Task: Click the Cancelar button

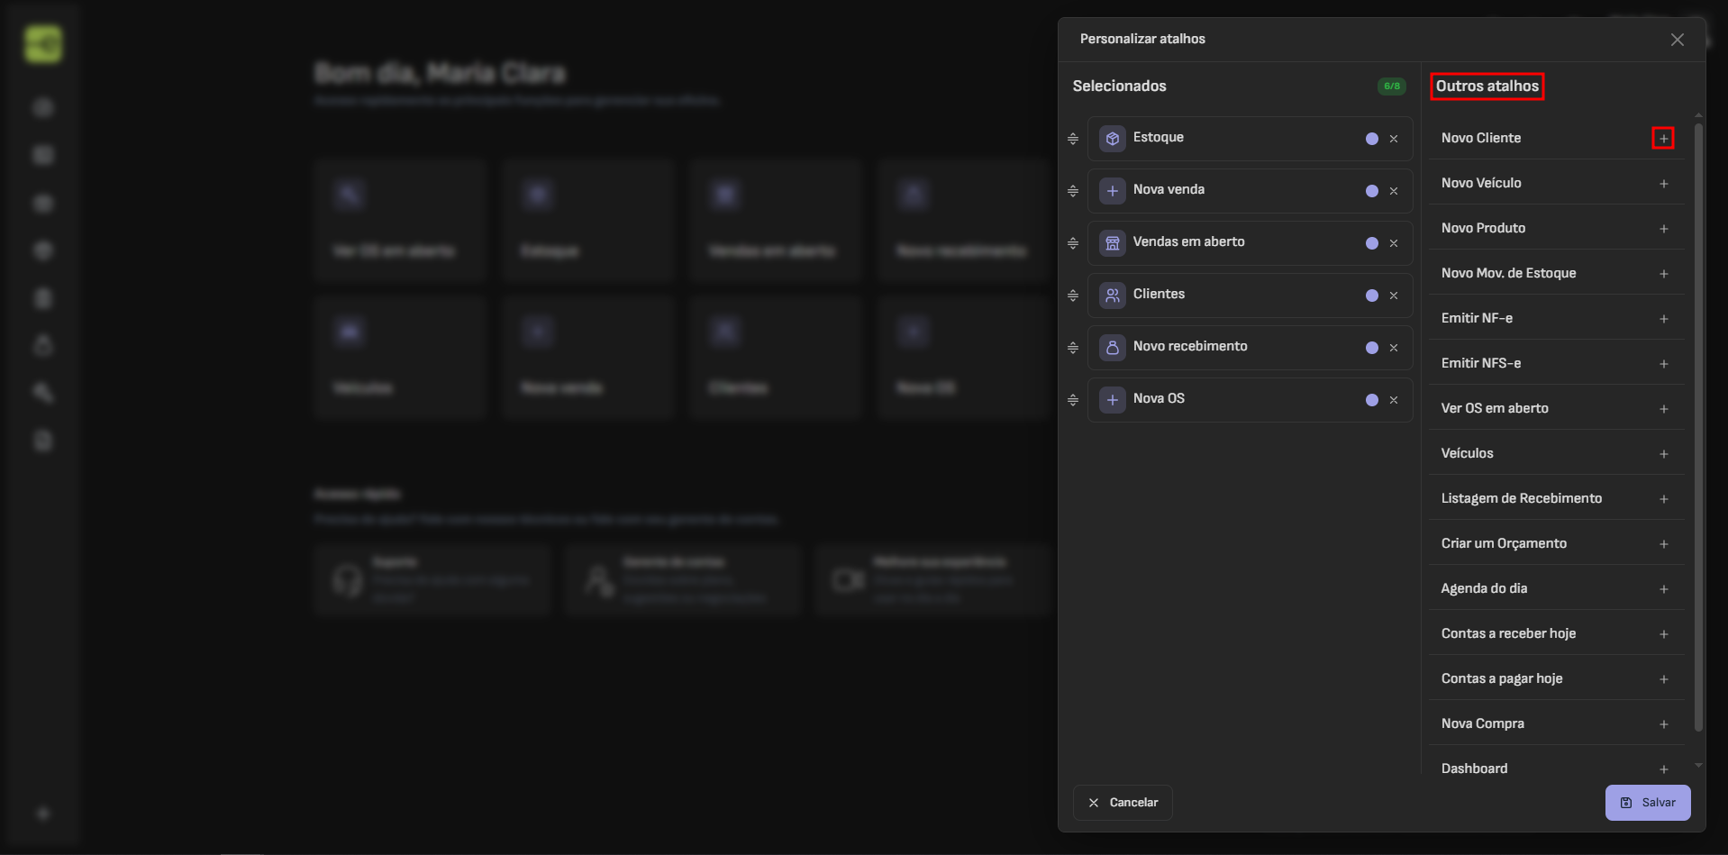Action: pyautogui.click(x=1123, y=803)
